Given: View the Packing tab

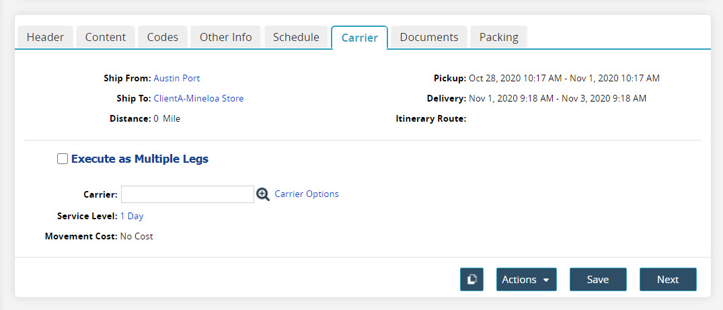Looking at the screenshot, I should 498,37.
